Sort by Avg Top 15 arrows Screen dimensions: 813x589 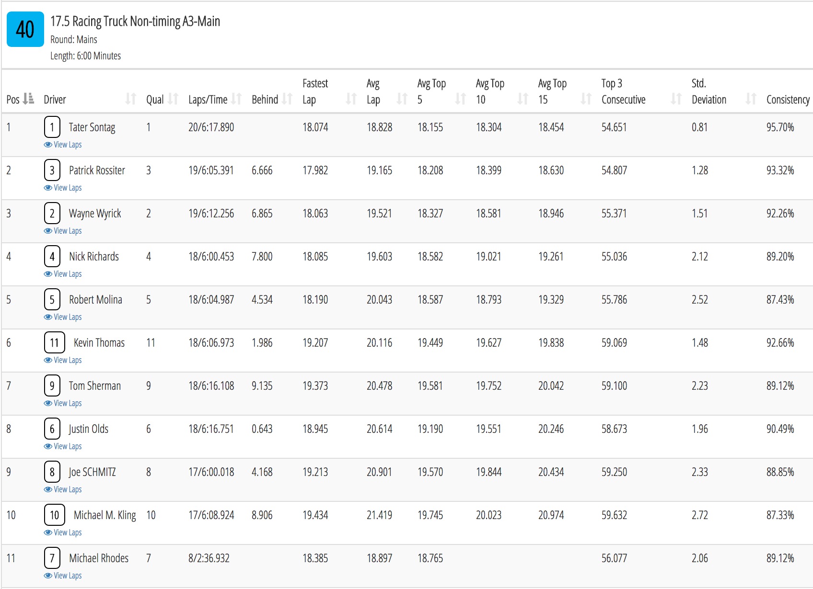[x=586, y=99]
